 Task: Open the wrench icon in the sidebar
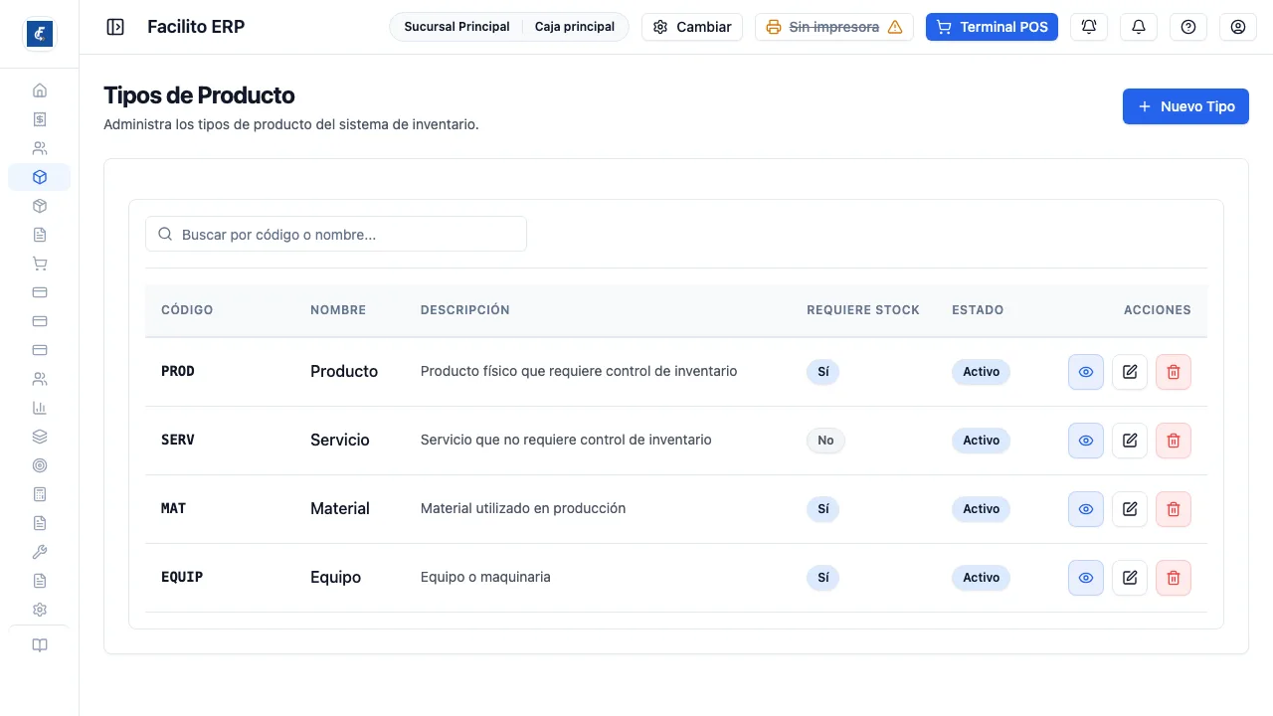40,552
